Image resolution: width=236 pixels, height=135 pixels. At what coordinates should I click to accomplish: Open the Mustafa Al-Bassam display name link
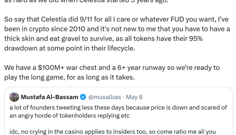point(50,97)
